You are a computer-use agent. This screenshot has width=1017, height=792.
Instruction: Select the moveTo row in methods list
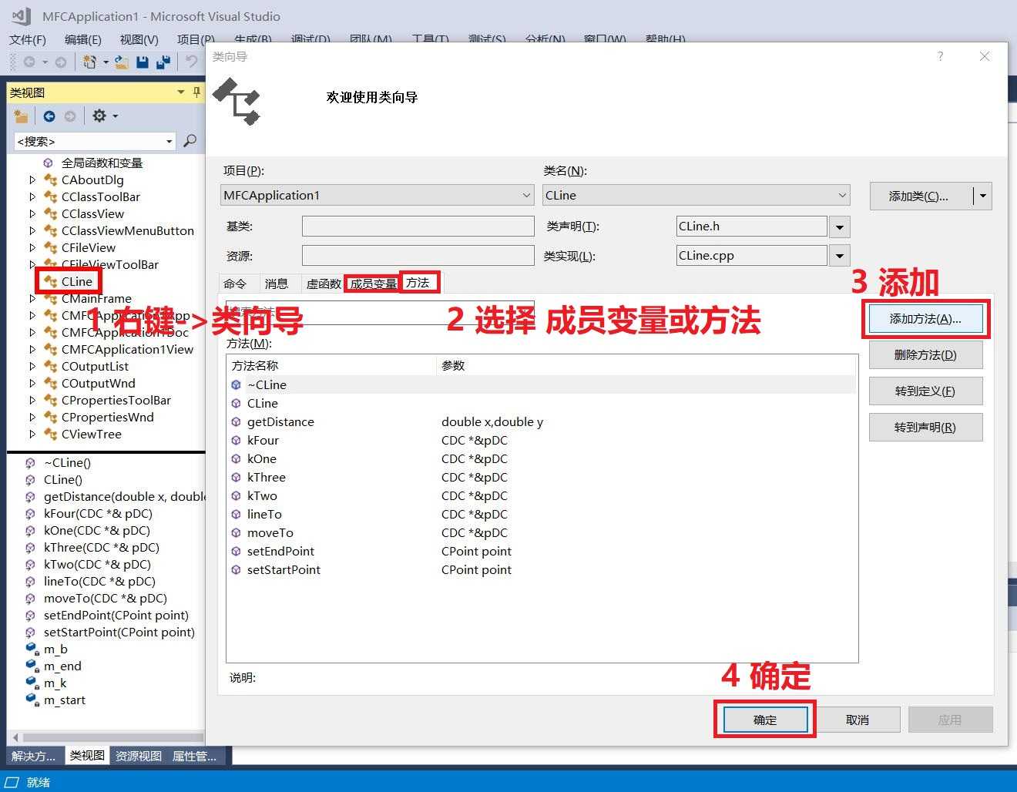542,532
